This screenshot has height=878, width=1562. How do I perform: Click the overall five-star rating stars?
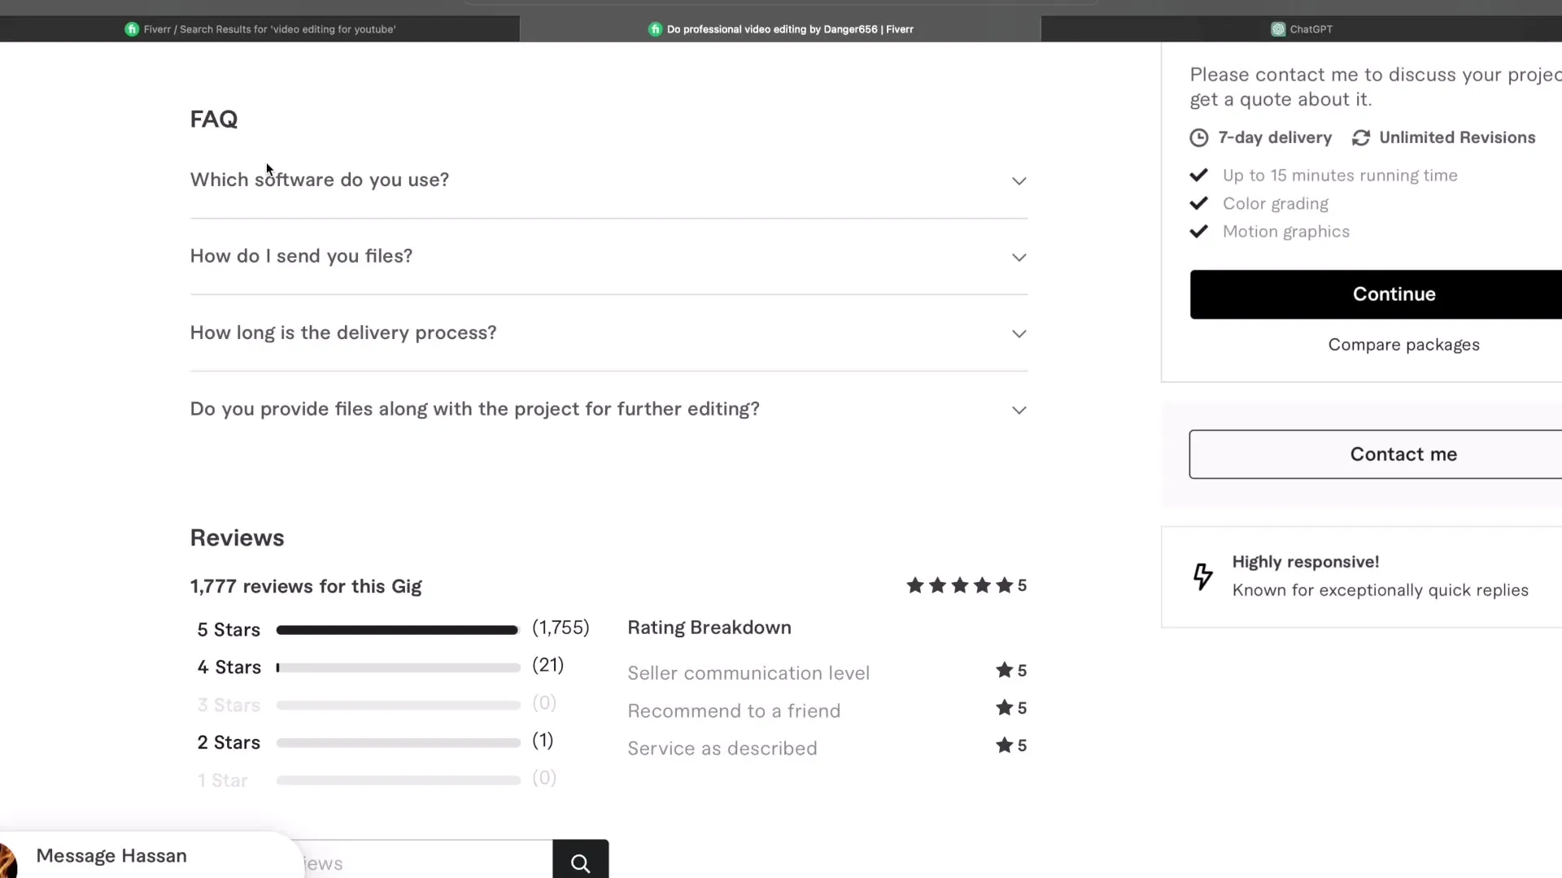(959, 585)
